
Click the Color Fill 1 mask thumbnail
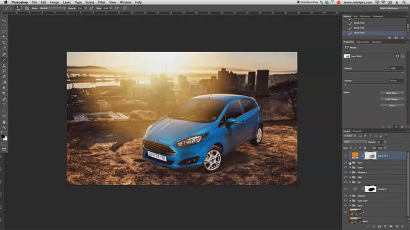(370, 156)
